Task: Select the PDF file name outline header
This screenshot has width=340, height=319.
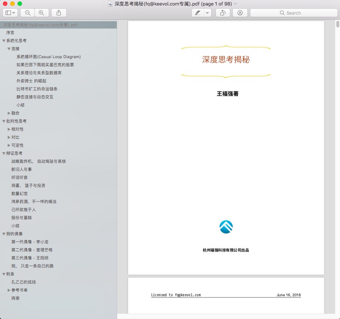Action: point(58,25)
